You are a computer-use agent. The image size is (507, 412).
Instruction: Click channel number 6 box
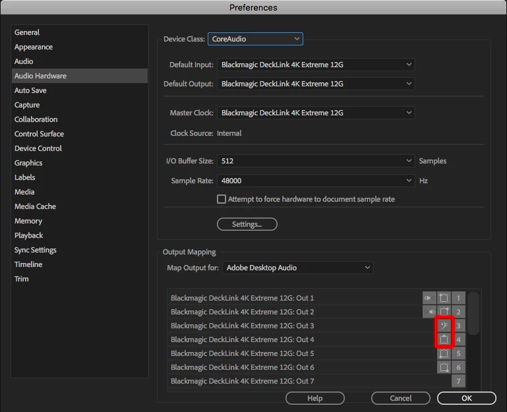coord(458,367)
